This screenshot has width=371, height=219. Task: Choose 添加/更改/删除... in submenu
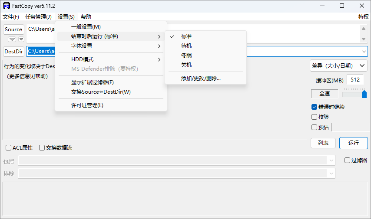click(205, 78)
